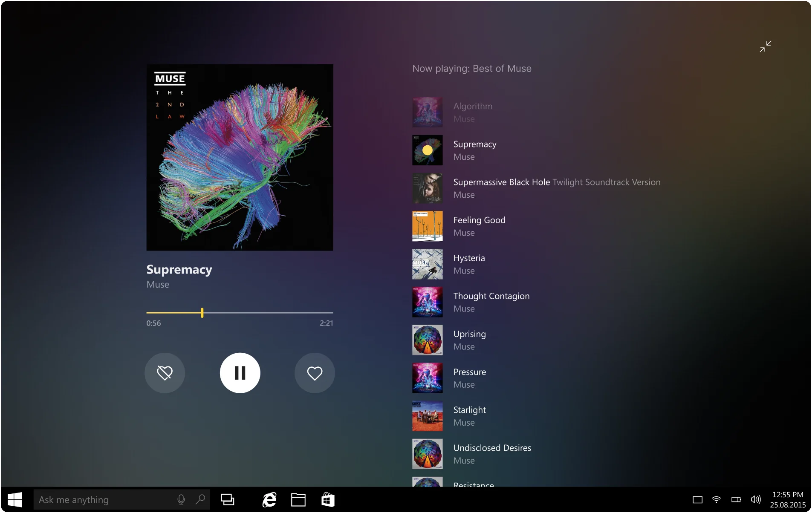Open the Windows Start menu
This screenshot has width=812, height=513.
coord(15,499)
